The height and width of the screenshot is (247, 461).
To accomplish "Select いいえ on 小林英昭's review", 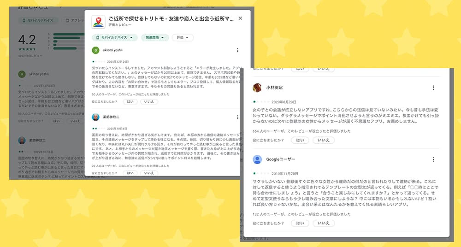I will click(x=323, y=140).
